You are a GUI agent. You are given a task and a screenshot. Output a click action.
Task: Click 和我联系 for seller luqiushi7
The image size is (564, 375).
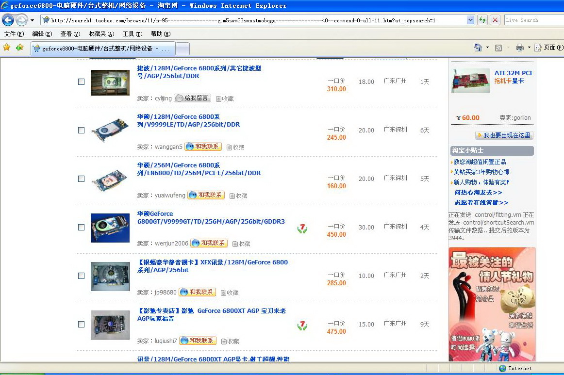click(198, 341)
